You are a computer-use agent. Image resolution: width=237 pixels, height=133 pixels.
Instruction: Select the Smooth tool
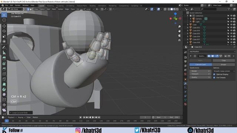tap(4, 95)
